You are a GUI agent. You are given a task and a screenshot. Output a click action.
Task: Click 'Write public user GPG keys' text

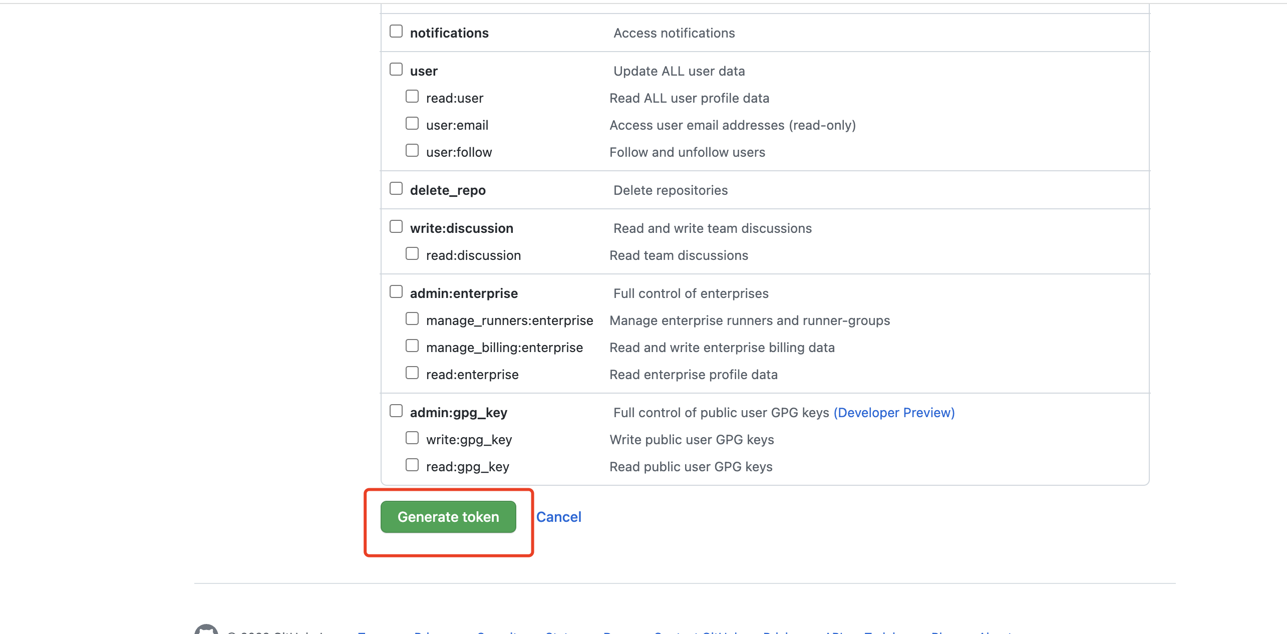point(692,440)
